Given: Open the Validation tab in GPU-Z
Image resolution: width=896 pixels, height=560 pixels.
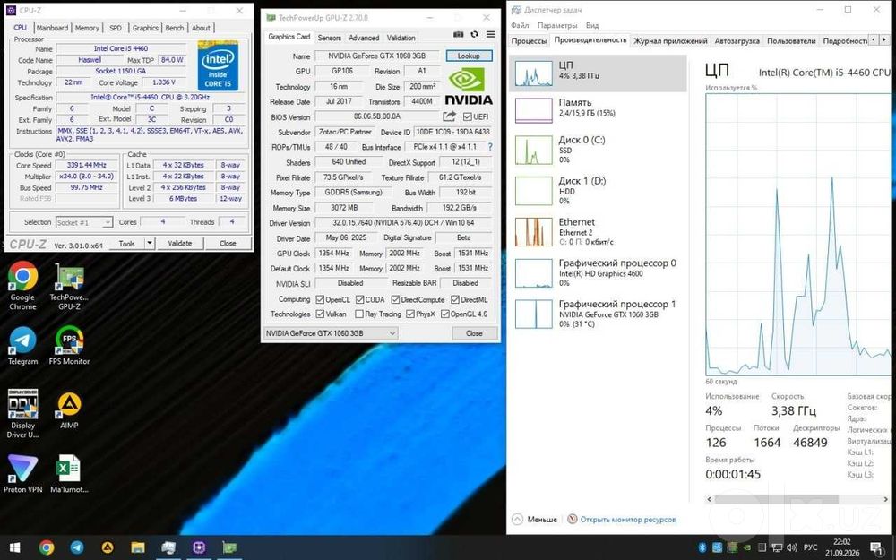Looking at the screenshot, I should 401,38.
